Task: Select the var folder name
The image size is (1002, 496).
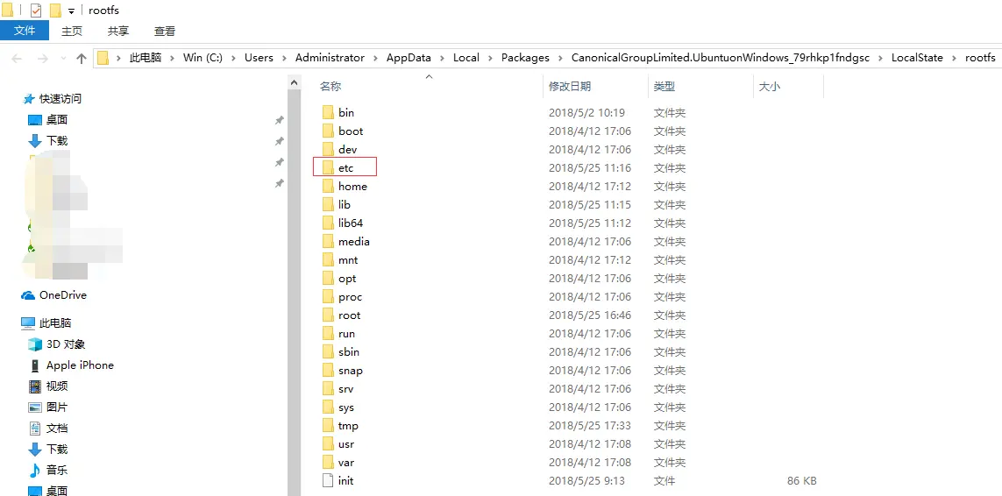Action: pos(346,463)
